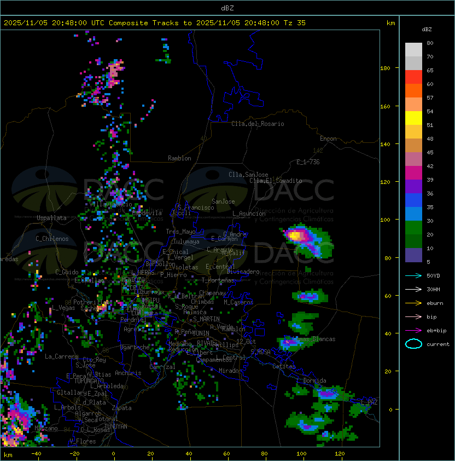455x461 pixels.
Task: Click the 'eb+bip' legend label
Action: pyautogui.click(x=436, y=331)
